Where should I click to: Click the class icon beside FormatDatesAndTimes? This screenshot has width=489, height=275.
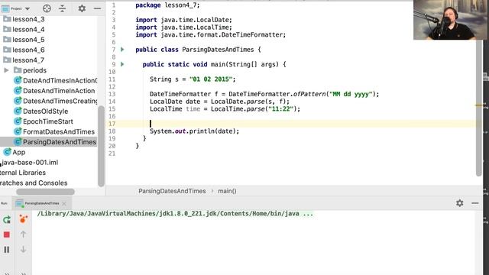(18, 132)
